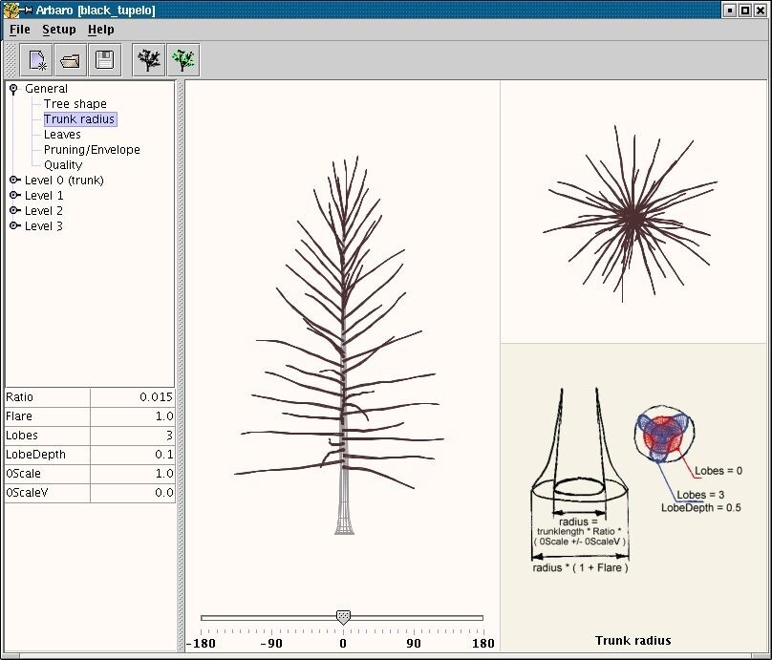Click the Arbaro window title icon
The height and width of the screenshot is (660, 772).
click(x=12, y=10)
